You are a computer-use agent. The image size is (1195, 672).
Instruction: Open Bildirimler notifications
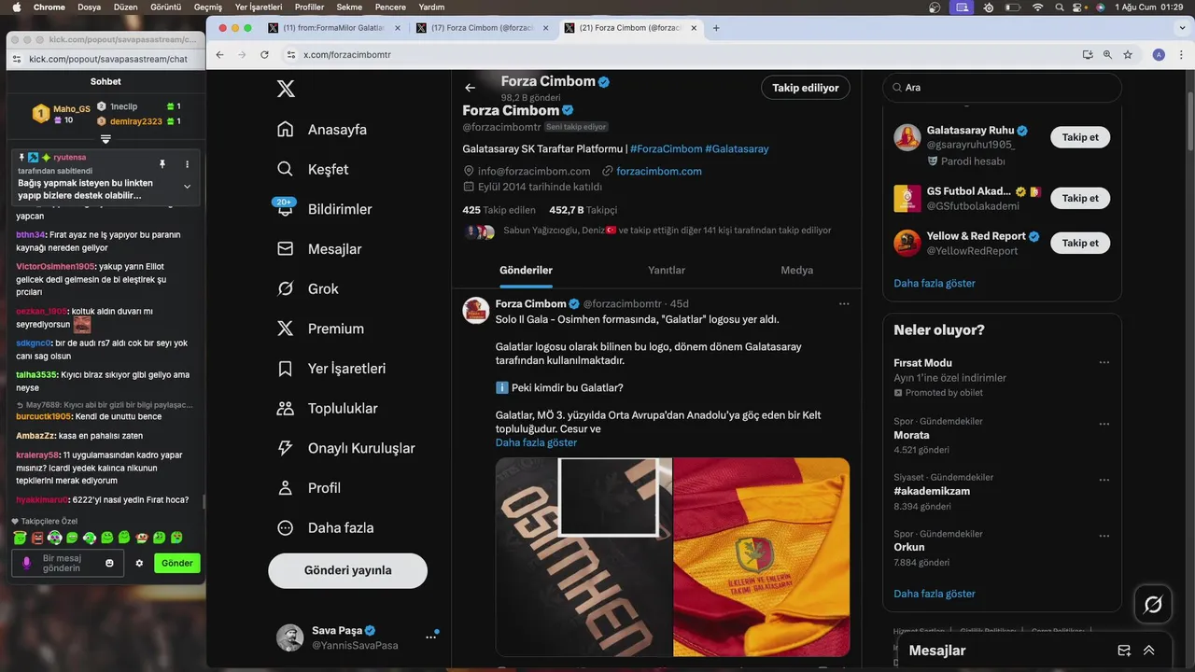323,209
